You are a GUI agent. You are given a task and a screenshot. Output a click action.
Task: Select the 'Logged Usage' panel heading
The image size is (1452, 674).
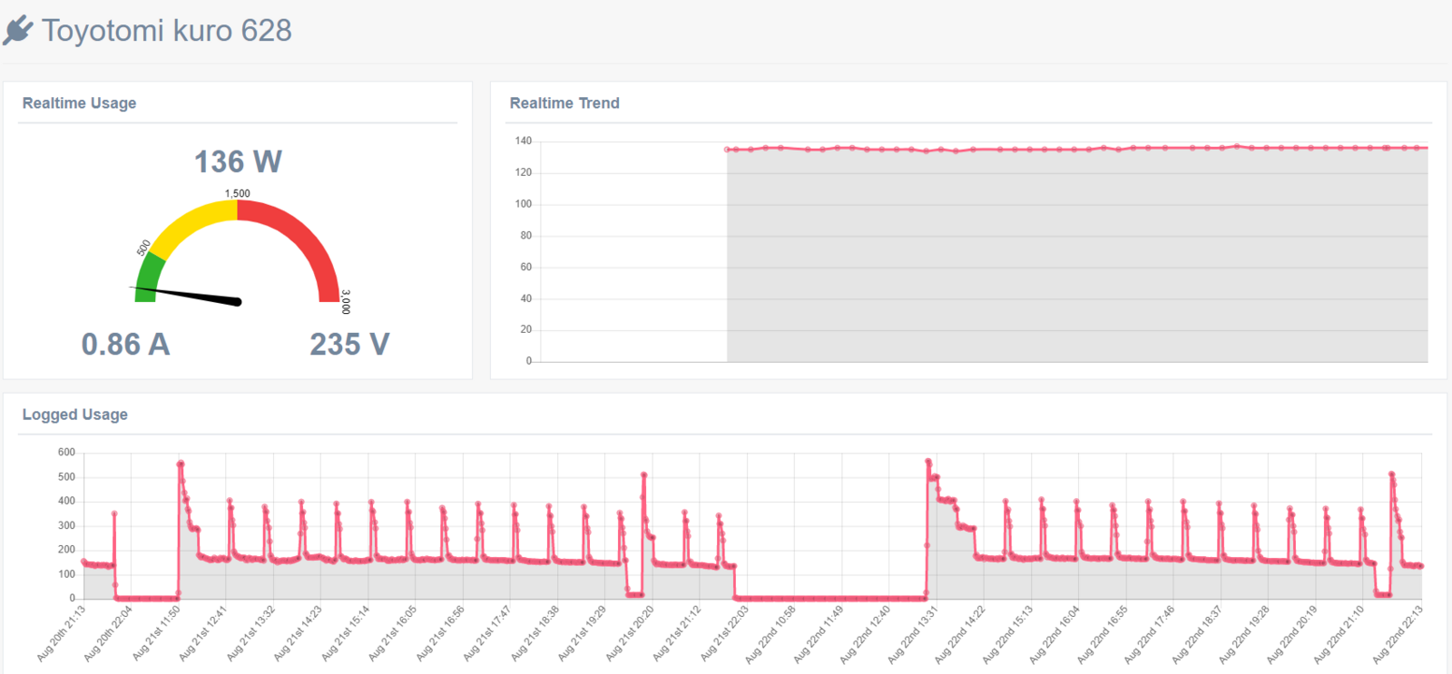tap(74, 415)
